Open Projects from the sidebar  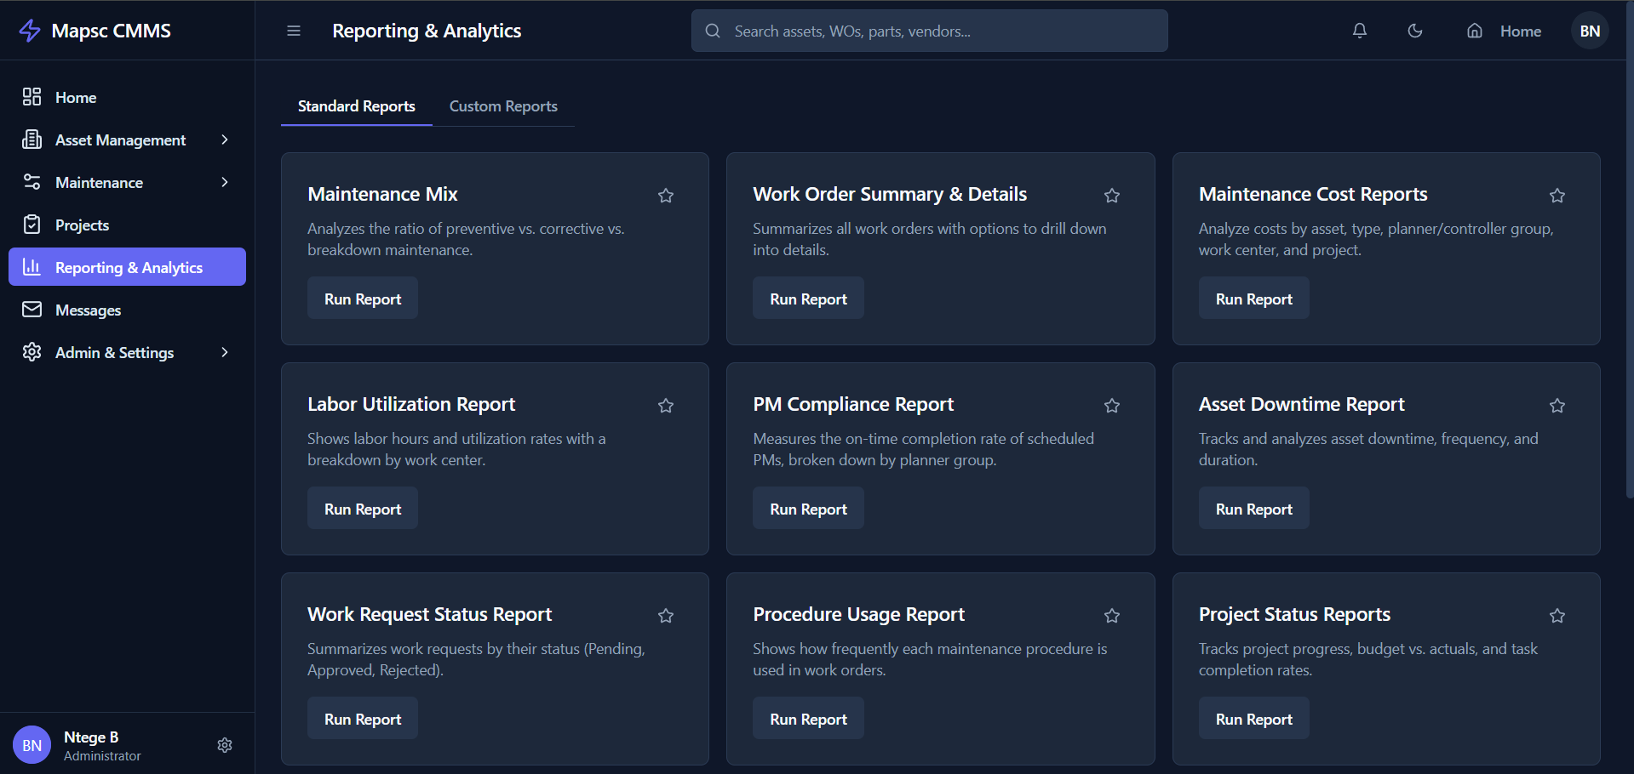[x=127, y=225]
